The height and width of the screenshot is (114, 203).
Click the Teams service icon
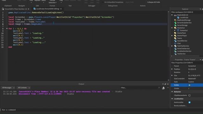coord(175,38)
